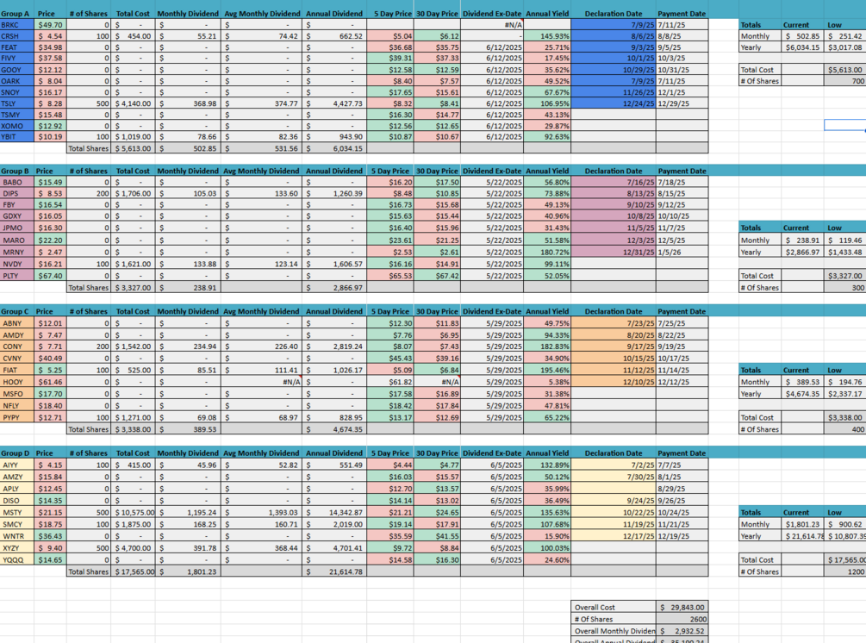Click Group A monthly dividend total 502.85
The width and height of the screenshot is (866, 643).
point(188,148)
